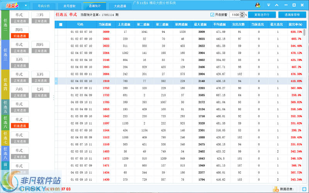The image size is (309, 193).
Task: Click the 遗漏推荐号 button
Action: coord(292,15)
